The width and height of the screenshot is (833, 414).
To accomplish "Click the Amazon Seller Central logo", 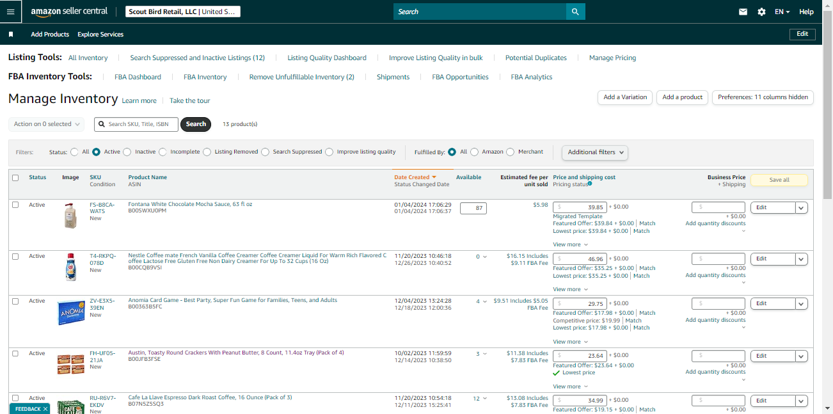I will 68,12.
